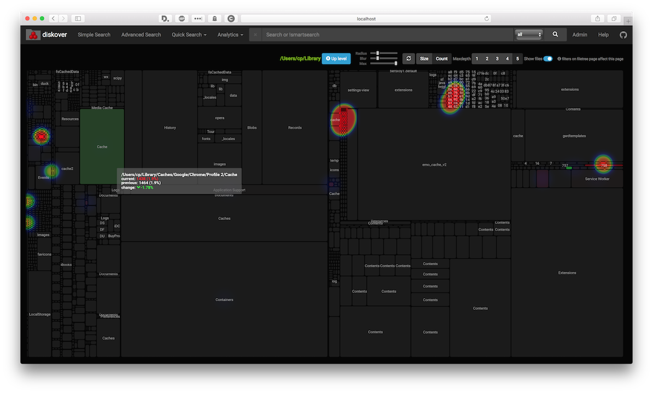The image size is (653, 393).
Task: Select the settings-view treemap cell
Action: tap(358, 90)
